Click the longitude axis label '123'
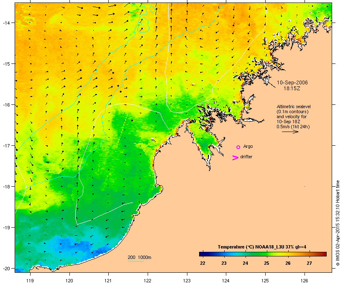343x284 pixels. tap(187, 281)
